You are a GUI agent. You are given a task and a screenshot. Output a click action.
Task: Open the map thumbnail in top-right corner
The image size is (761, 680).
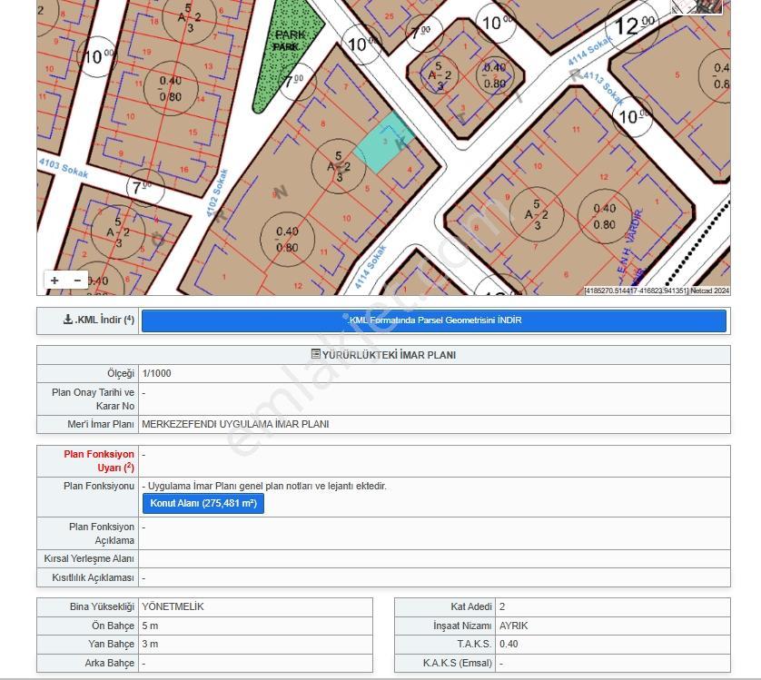pos(697,6)
